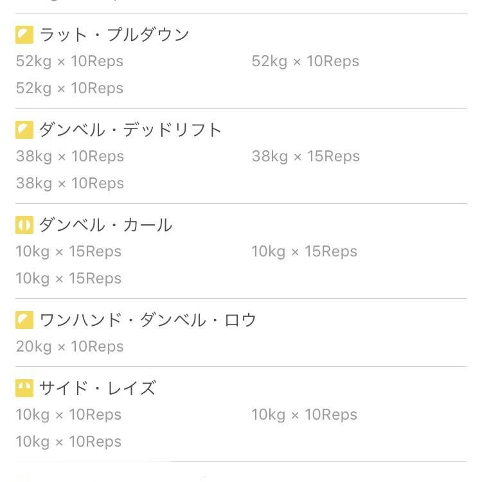The height and width of the screenshot is (482, 482).
Task: Select second-column 10kg × 10Reps side raise set
Action: click(x=305, y=415)
